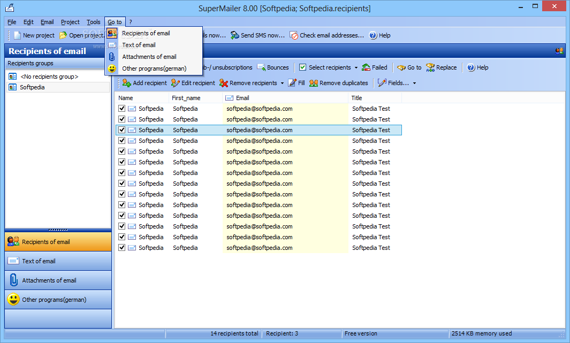
Task: Open the Edit menu
Action: pyautogui.click(x=28, y=22)
